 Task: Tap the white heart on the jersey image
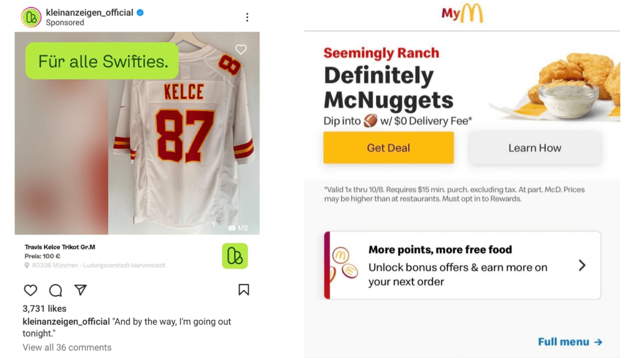point(241,50)
